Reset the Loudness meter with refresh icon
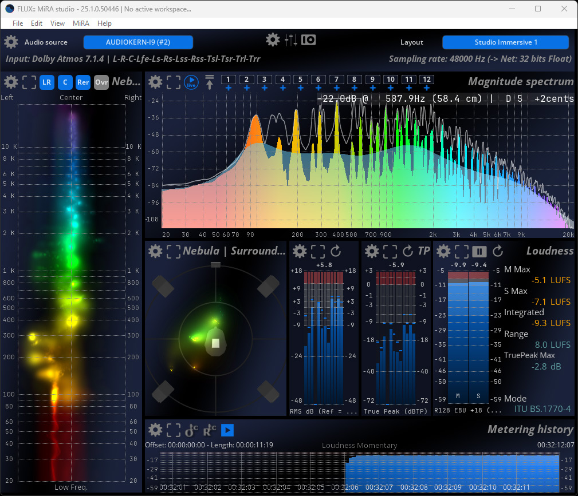 point(498,252)
